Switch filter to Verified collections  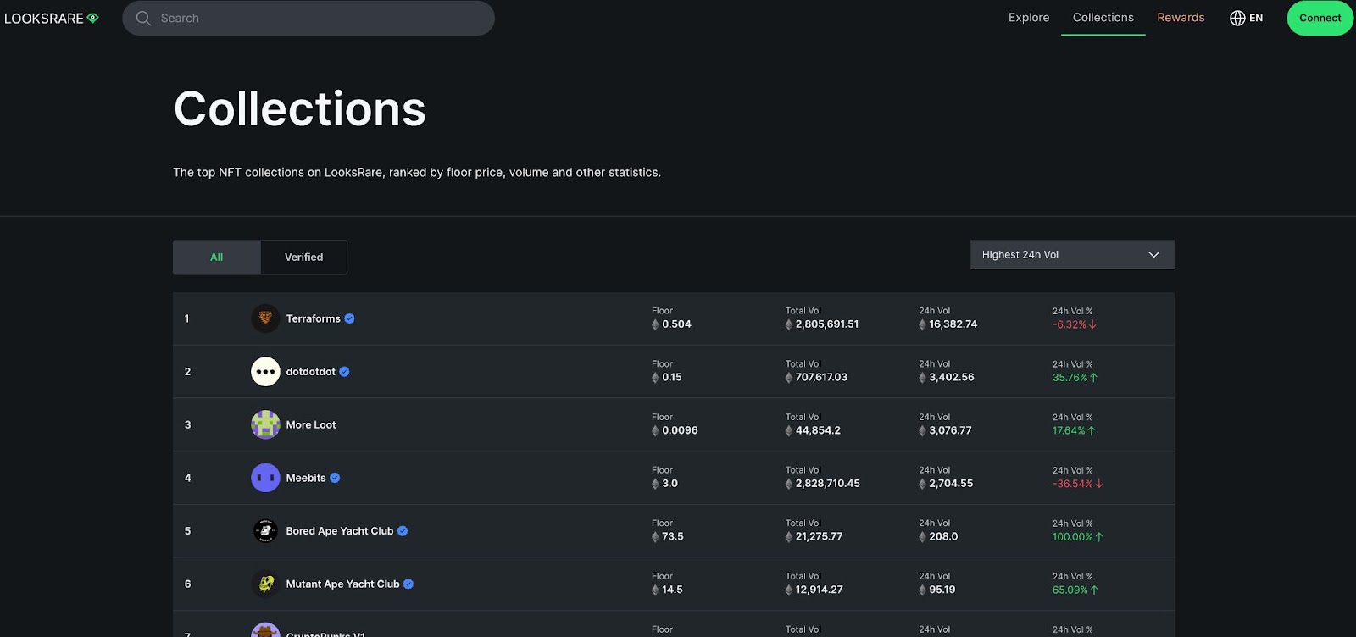click(303, 258)
